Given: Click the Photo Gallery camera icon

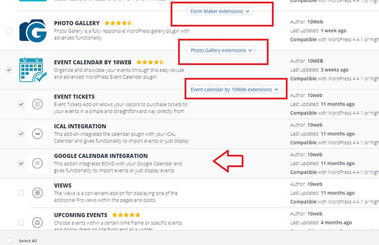Looking at the screenshot, I should (33, 31).
